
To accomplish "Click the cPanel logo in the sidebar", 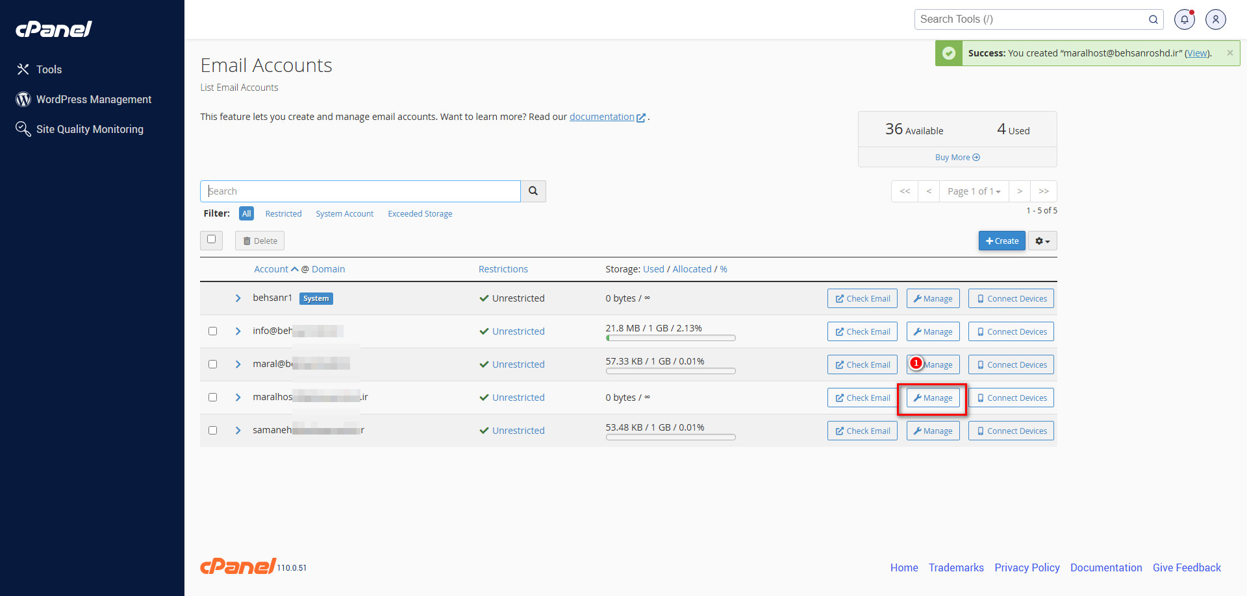I will (53, 29).
